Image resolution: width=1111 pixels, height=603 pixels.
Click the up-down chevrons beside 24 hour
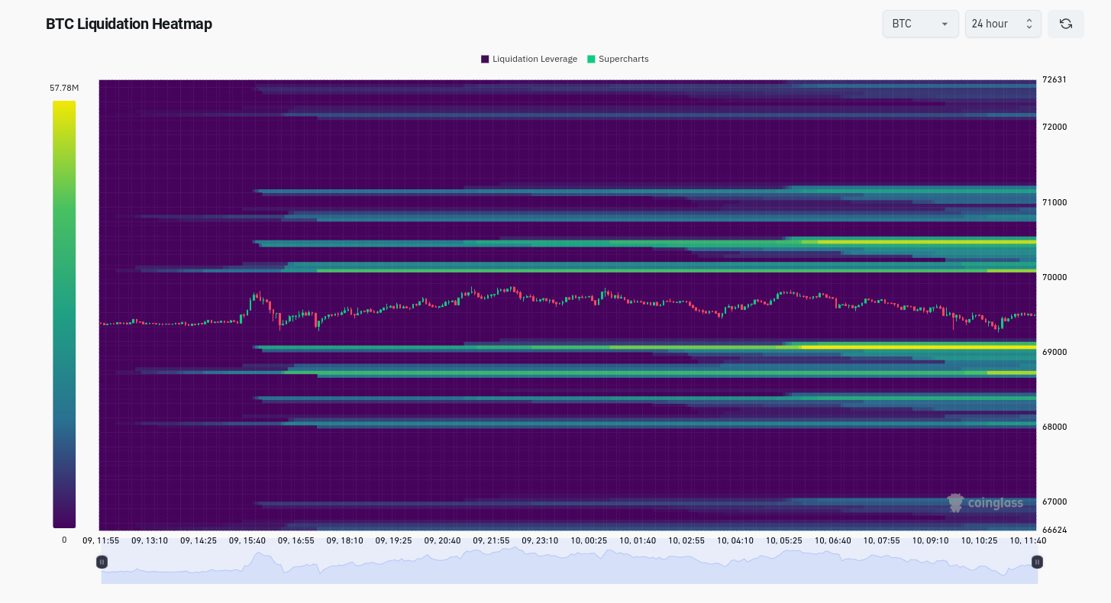pyautogui.click(x=1029, y=24)
